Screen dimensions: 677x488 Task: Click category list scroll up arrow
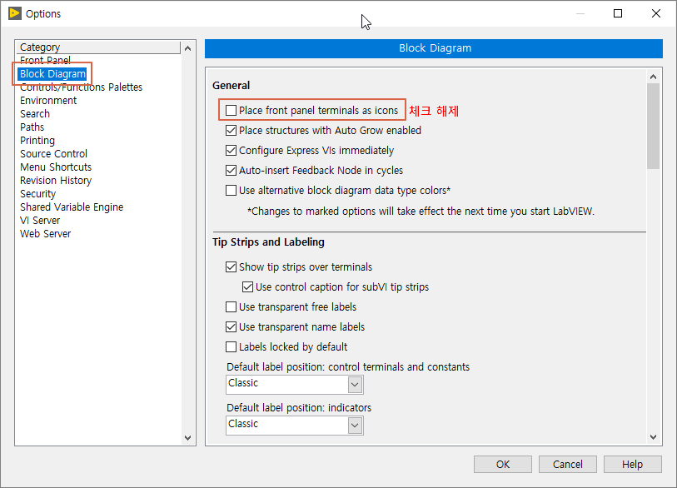[x=188, y=48]
